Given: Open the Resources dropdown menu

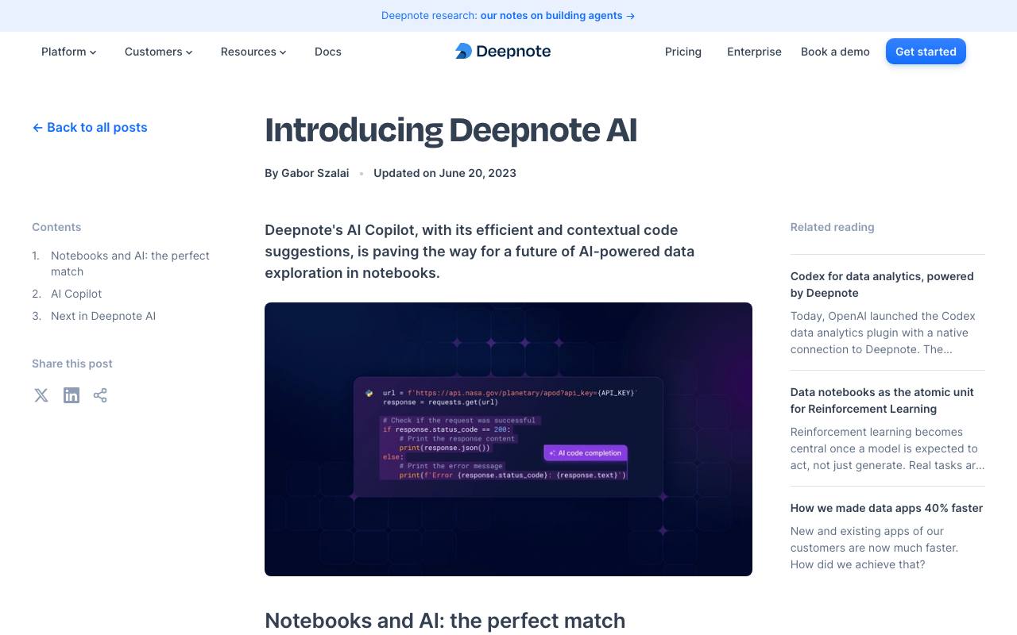Looking at the screenshot, I should click(253, 52).
